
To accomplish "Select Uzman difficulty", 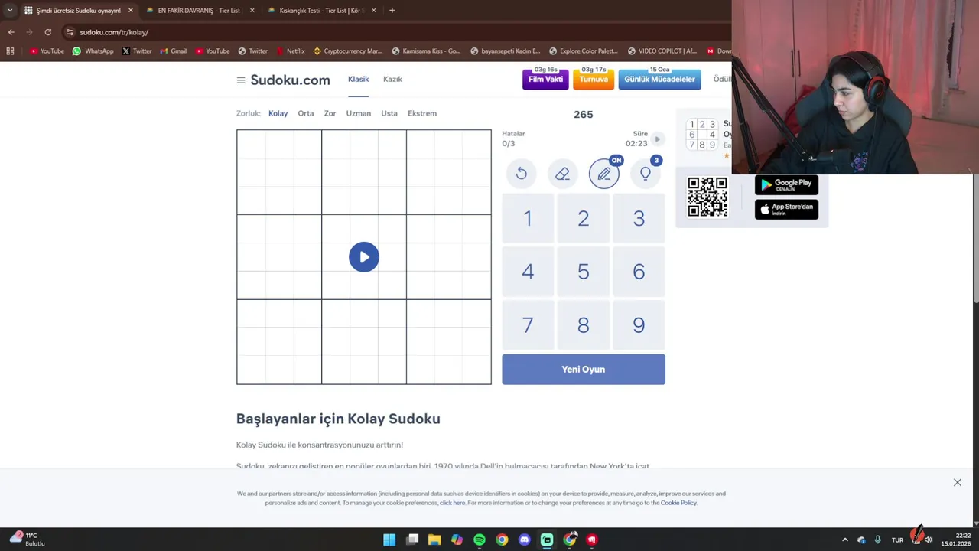I will 359,113.
